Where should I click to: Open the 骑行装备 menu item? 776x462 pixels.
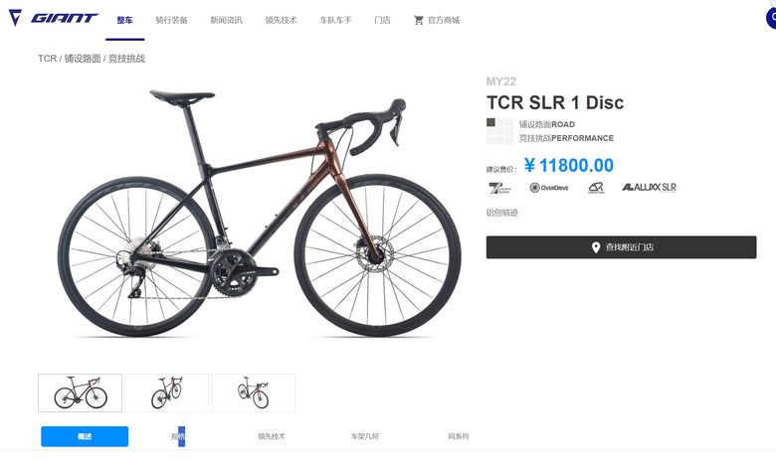pyautogui.click(x=171, y=20)
